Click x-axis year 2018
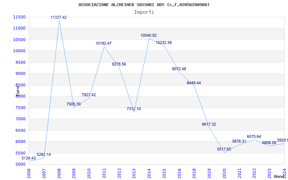Image resolution: width=288 pixels, height=180 pixels. click(x=194, y=174)
